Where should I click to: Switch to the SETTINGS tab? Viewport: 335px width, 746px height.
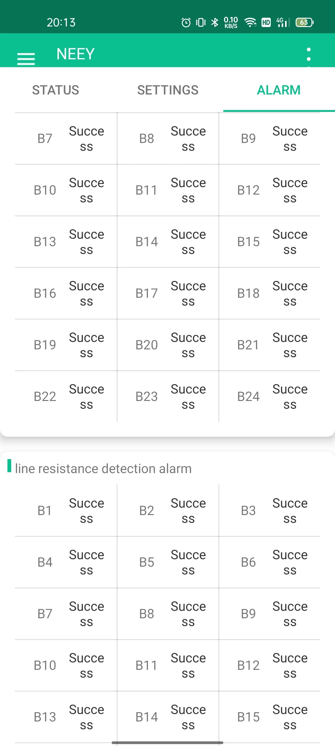[x=168, y=90]
